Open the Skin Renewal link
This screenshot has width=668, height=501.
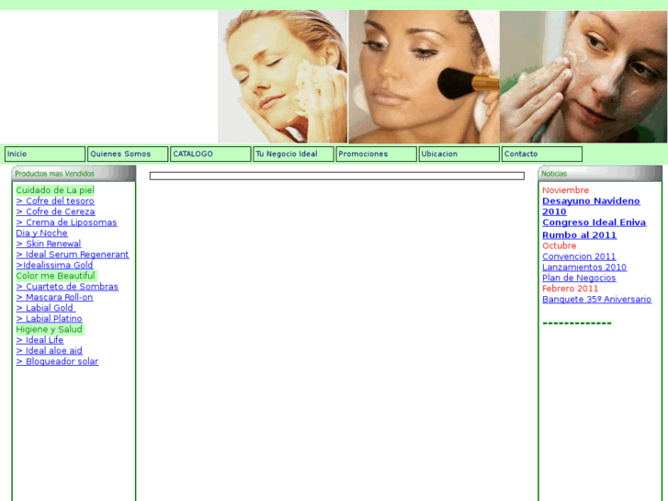pyautogui.click(x=49, y=244)
